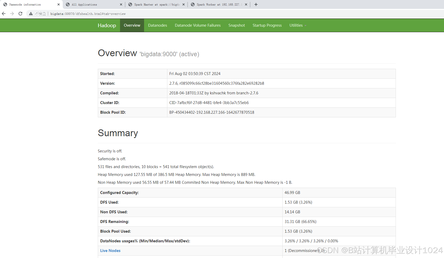Click the browser forward arrow

click(12, 14)
